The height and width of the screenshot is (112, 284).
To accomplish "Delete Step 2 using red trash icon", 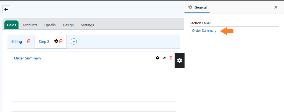I will [61, 41].
